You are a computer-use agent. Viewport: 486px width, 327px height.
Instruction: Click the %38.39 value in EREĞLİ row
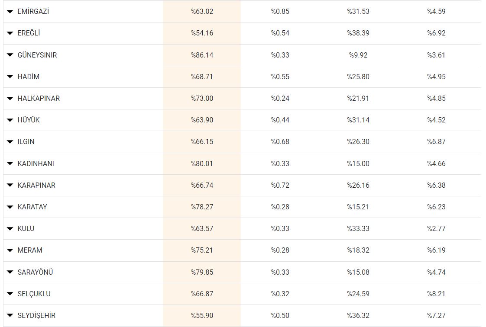click(358, 33)
